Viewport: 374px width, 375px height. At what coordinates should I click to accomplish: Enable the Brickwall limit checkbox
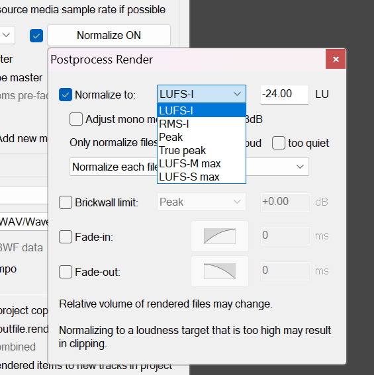(66, 202)
